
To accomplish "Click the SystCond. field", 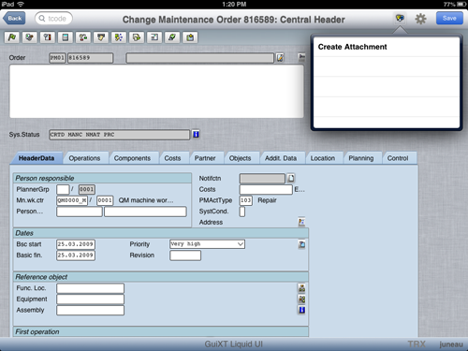I will 242,212.
